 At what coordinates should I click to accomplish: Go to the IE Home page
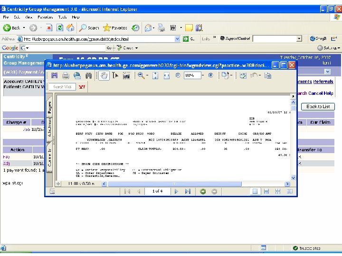(70, 27)
